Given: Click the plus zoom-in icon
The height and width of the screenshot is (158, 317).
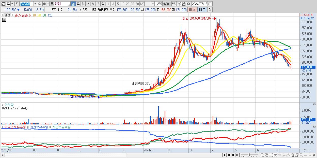Looking at the screenshot, I should pyautogui.click(x=310, y=155).
